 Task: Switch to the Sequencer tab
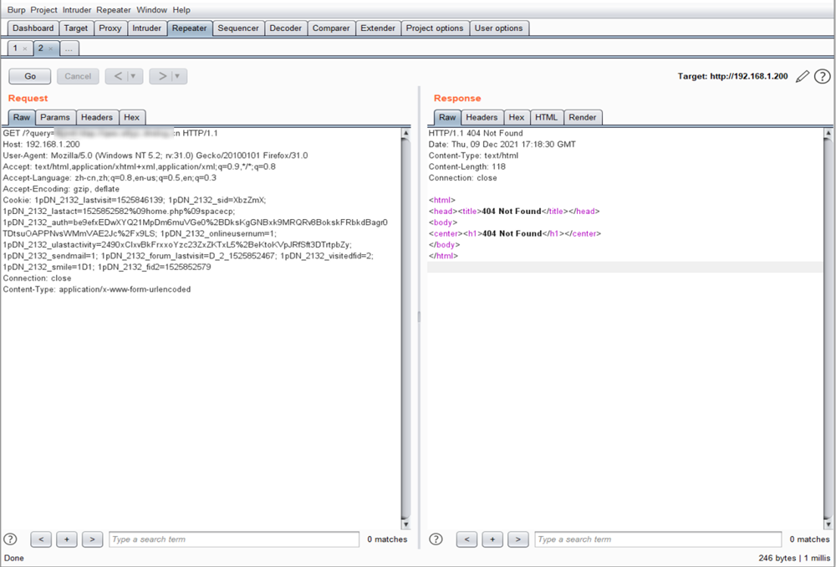[x=238, y=28]
